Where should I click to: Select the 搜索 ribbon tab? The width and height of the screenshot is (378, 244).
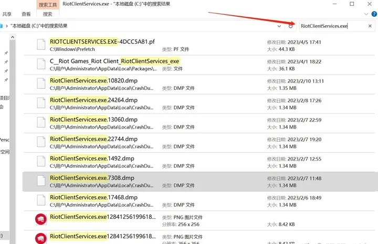pos(47,14)
